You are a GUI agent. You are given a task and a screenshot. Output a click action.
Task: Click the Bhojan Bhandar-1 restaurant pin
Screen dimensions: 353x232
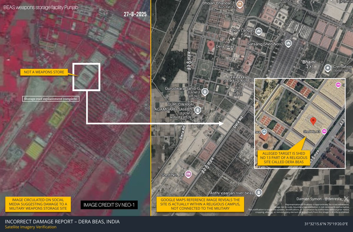240,4
